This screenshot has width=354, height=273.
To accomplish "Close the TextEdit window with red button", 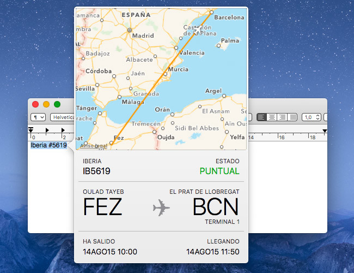I will tap(35, 104).
